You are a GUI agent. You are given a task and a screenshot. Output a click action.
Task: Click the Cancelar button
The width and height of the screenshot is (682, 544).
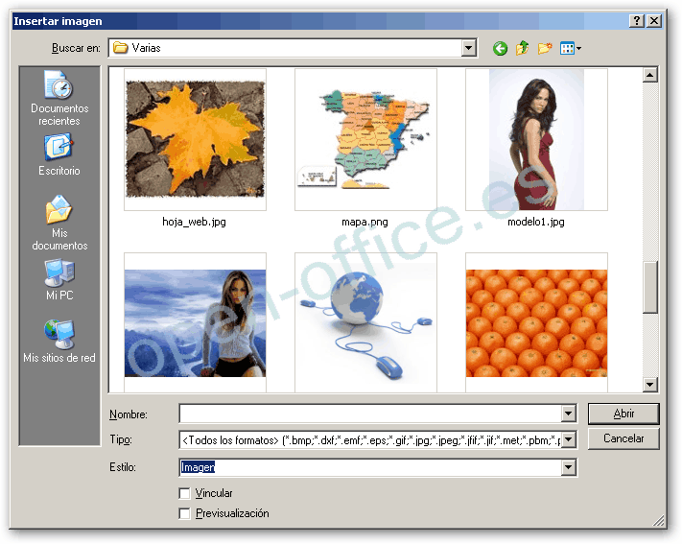pyautogui.click(x=623, y=438)
